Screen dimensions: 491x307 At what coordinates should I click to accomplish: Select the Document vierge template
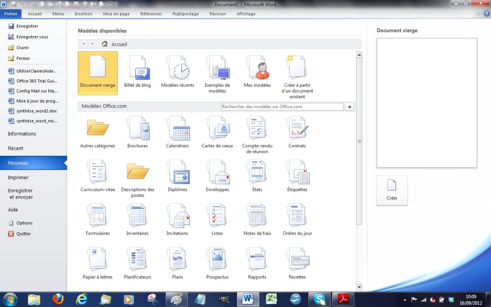[98, 73]
